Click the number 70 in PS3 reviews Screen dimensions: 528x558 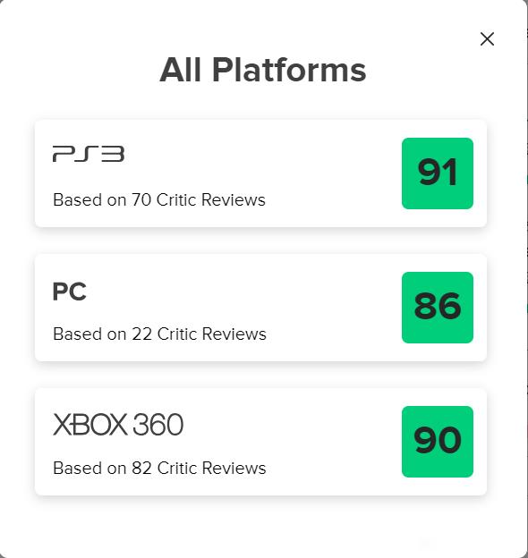click(141, 199)
